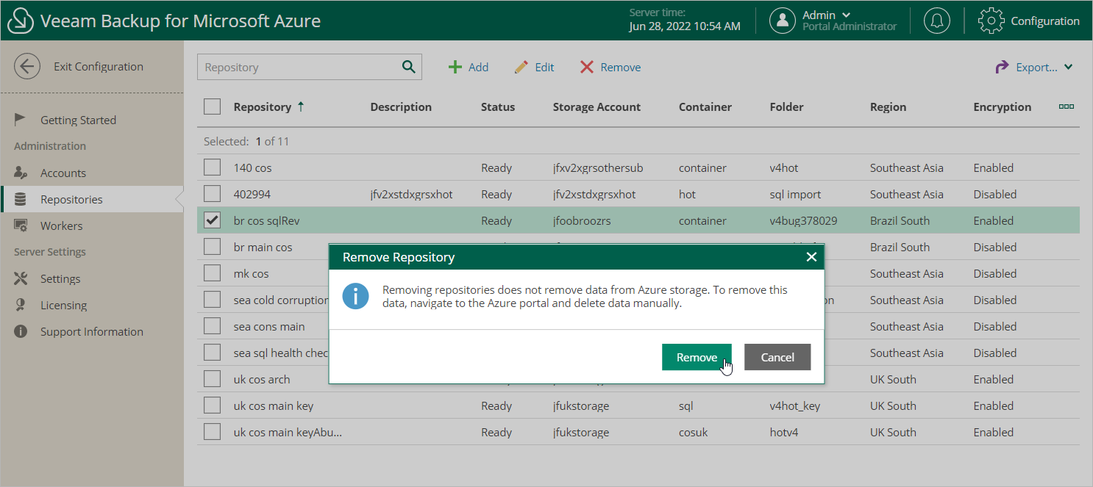1093x487 pixels.
Task: Click the Licensing icon in sidebar
Action: [21, 305]
